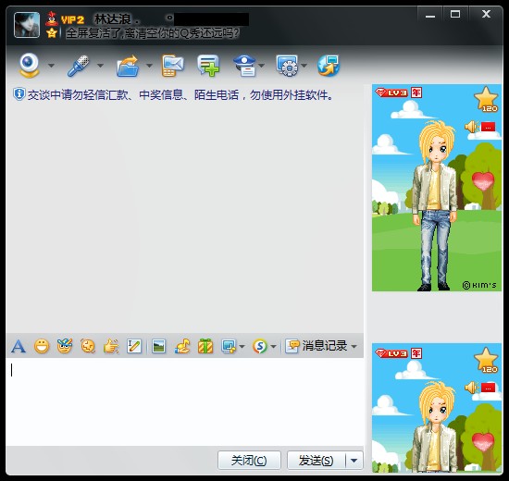The width and height of the screenshot is (509, 481).
Task: Click the 120 star on upper QQ show
Action: click(x=486, y=99)
